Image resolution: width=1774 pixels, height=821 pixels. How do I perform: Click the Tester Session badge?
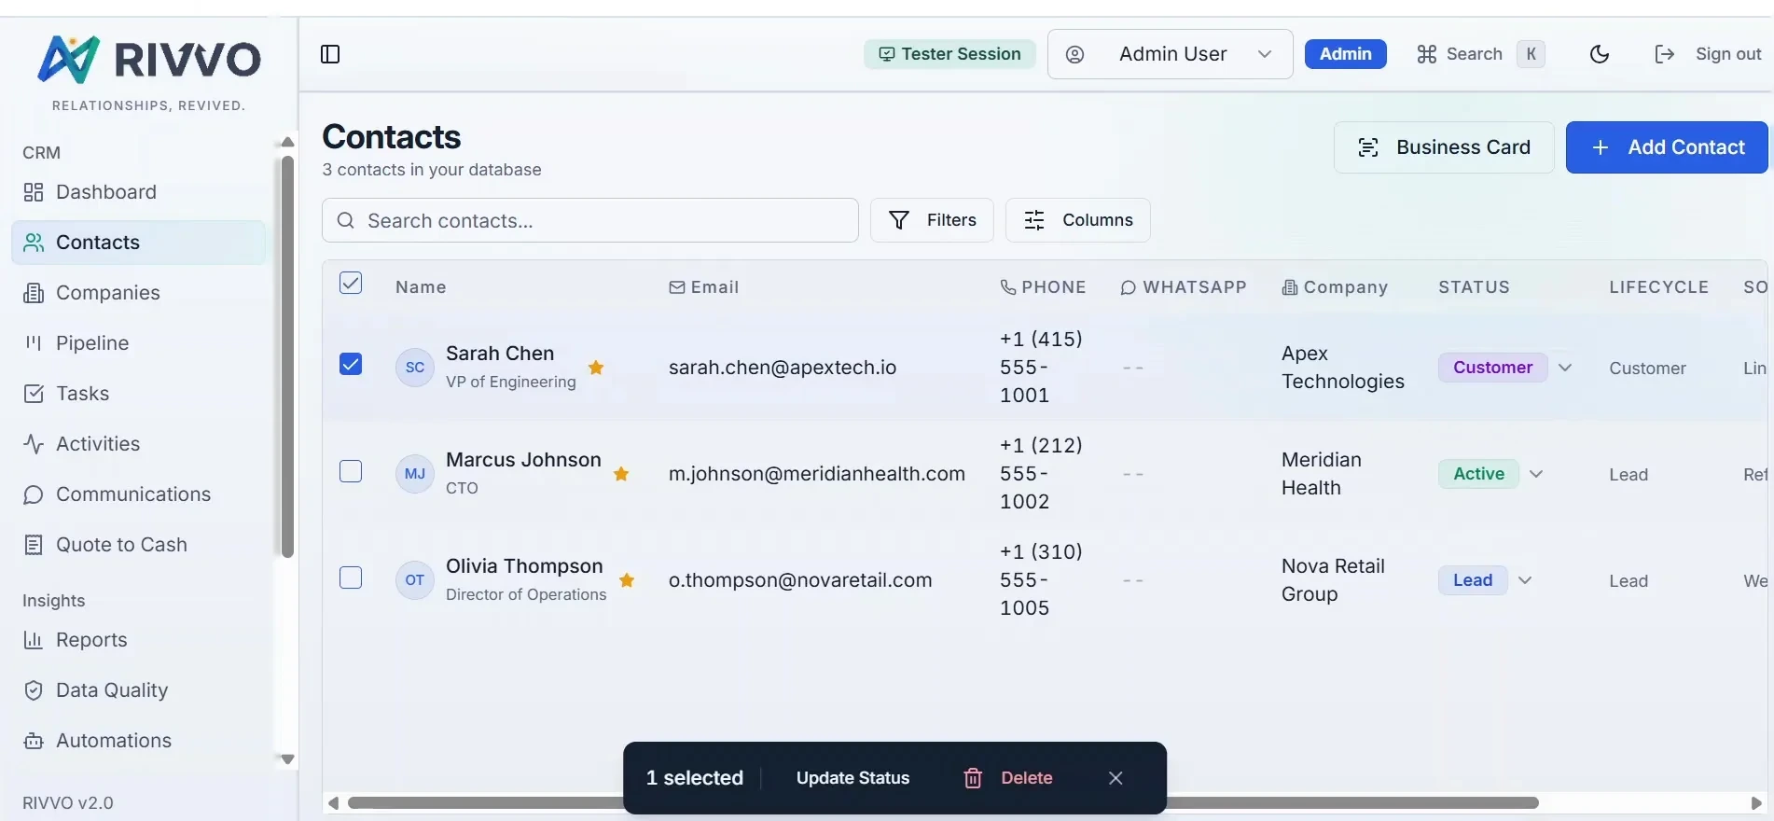(x=949, y=54)
